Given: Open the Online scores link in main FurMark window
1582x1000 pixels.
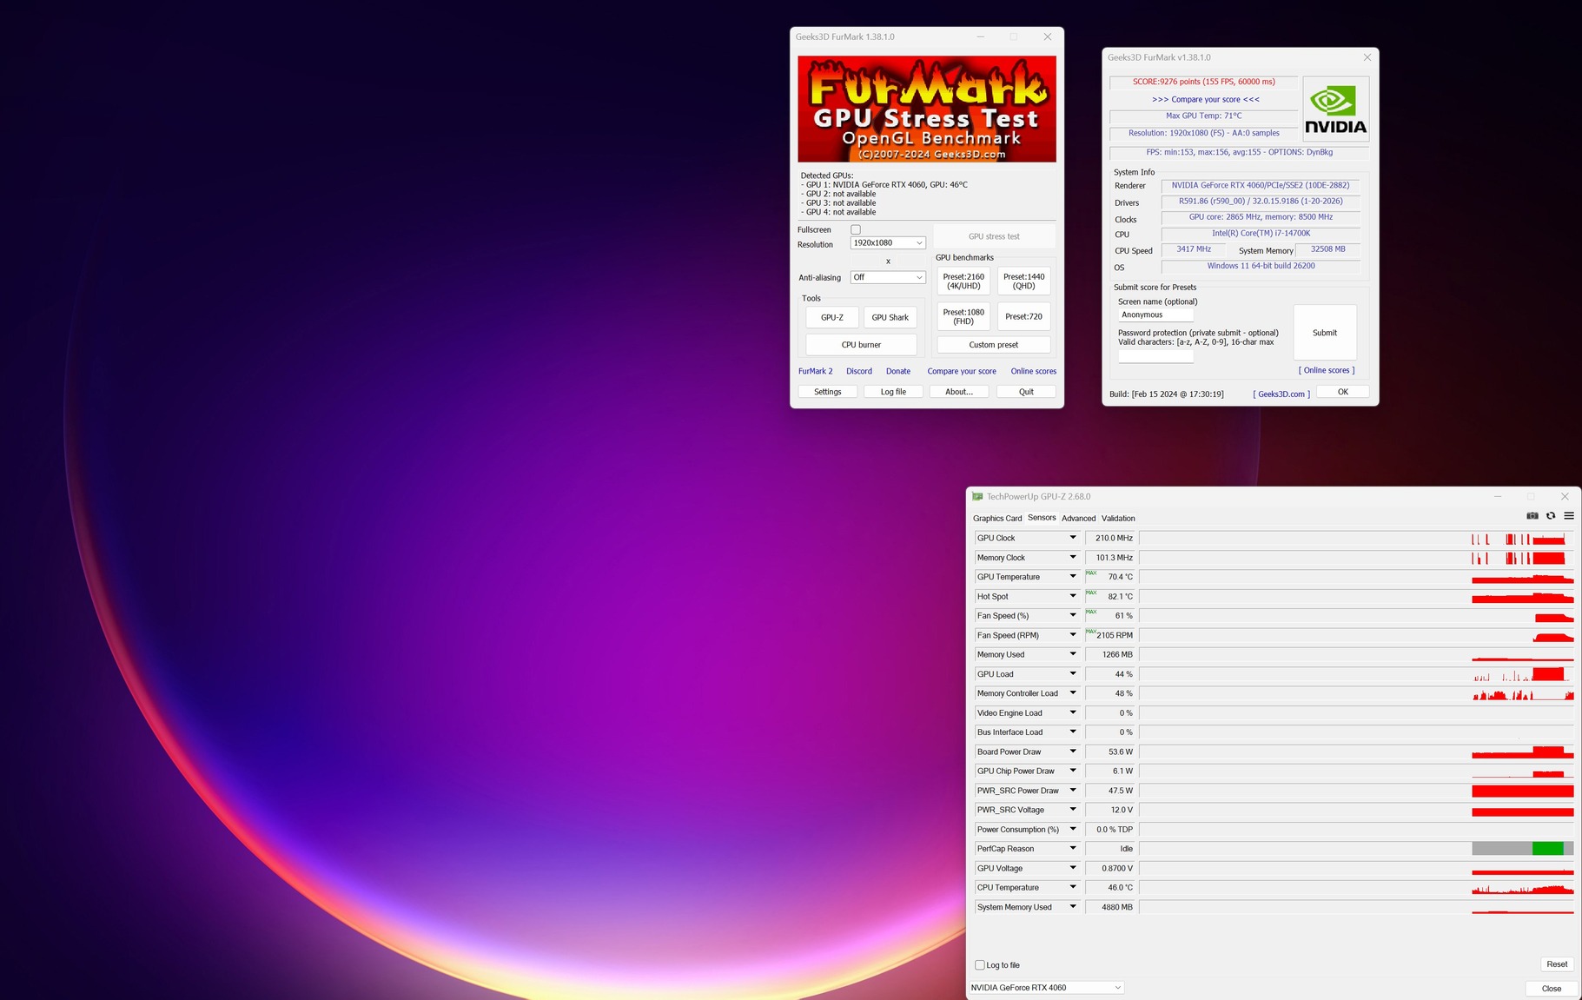Looking at the screenshot, I should [1034, 371].
